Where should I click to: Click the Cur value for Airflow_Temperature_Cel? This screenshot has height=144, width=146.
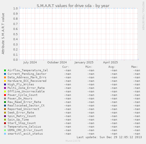(68, 70)
